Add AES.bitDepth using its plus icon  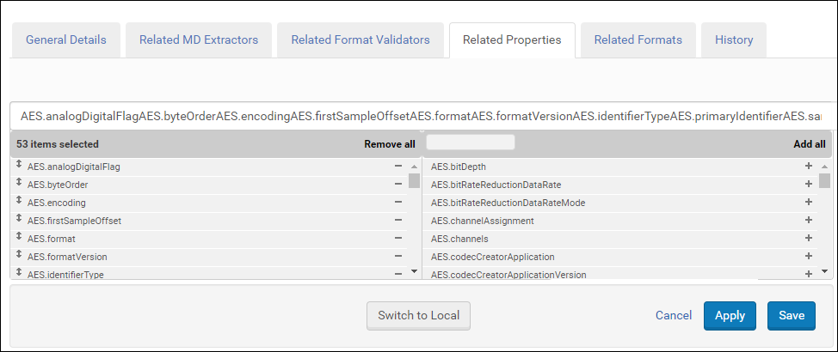pos(809,167)
